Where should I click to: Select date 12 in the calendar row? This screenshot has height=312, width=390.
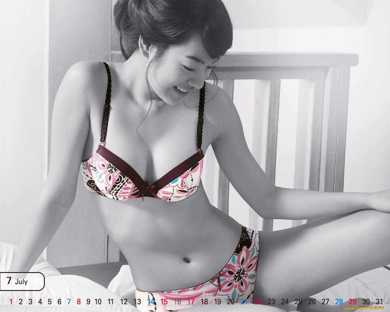(x=124, y=302)
